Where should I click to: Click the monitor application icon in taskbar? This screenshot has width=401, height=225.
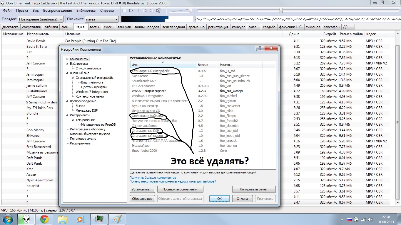(98, 219)
